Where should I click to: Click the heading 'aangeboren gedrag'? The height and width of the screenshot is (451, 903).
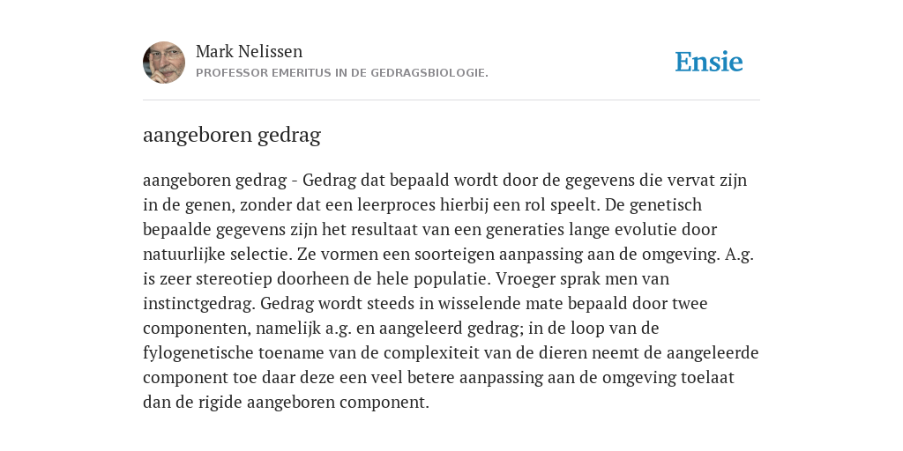coord(232,135)
